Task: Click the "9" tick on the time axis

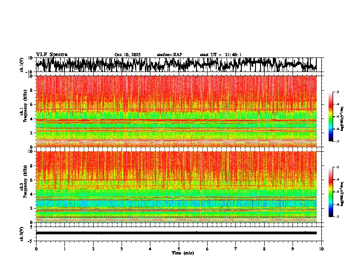Action: coord(293,249)
